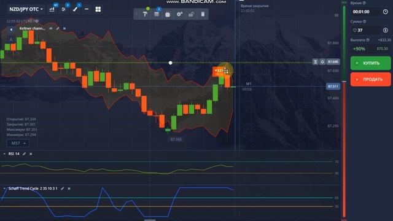Viewport: 393px width, 221px height.
Task: Open the drawing tools brush icon
Action: pos(75,9)
